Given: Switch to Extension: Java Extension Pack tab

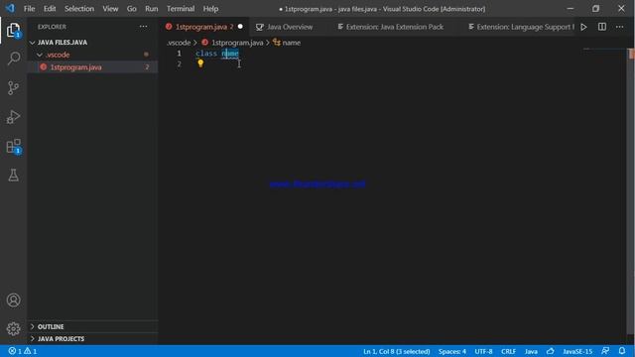Looking at the screenshot, I should (395, 27).
